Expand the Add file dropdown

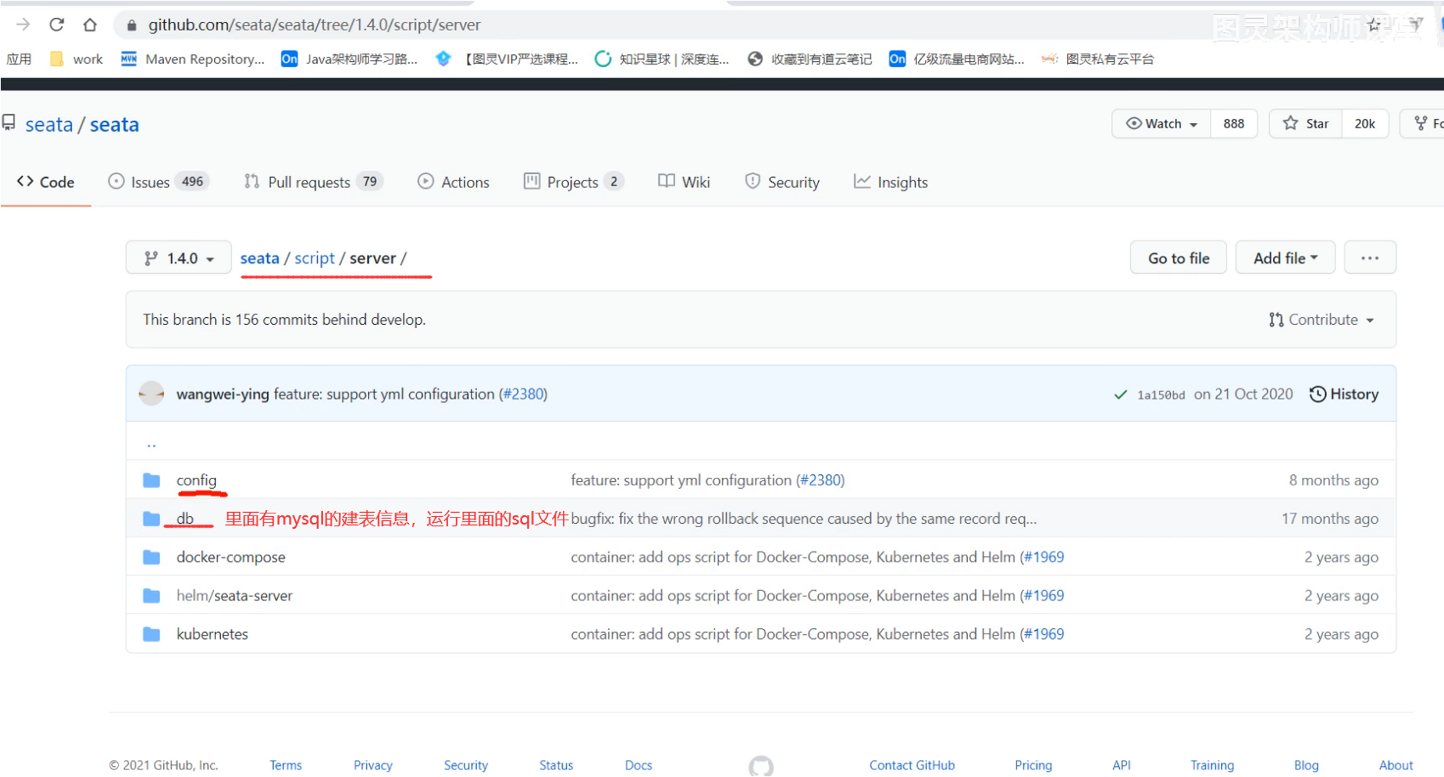coord(1285,258)
